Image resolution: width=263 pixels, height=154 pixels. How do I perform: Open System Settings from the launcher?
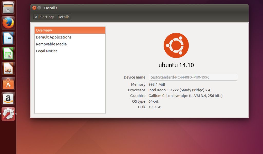[8, 114]
